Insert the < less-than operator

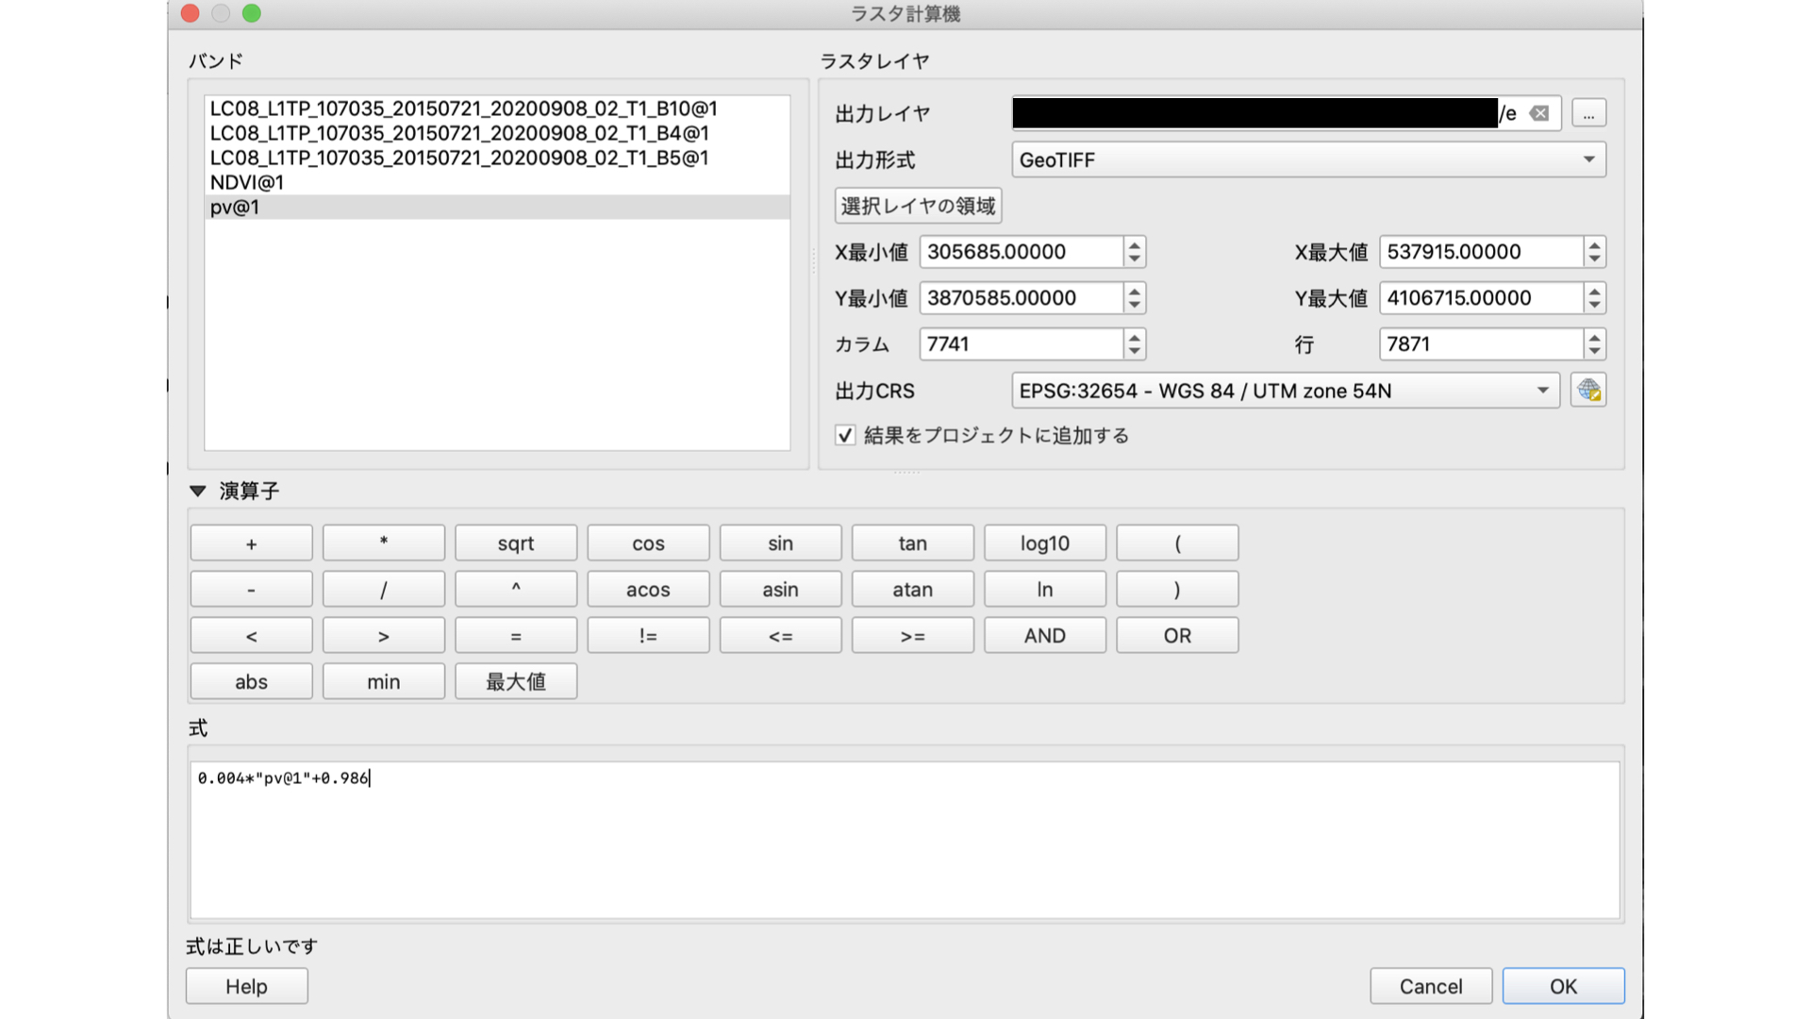tap(251, 636)
